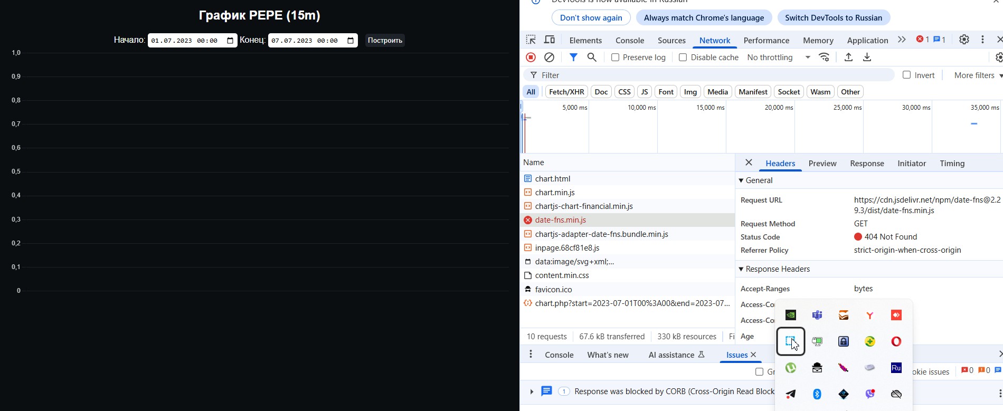Toggle the device toolbar icon

tap(550, 40)
